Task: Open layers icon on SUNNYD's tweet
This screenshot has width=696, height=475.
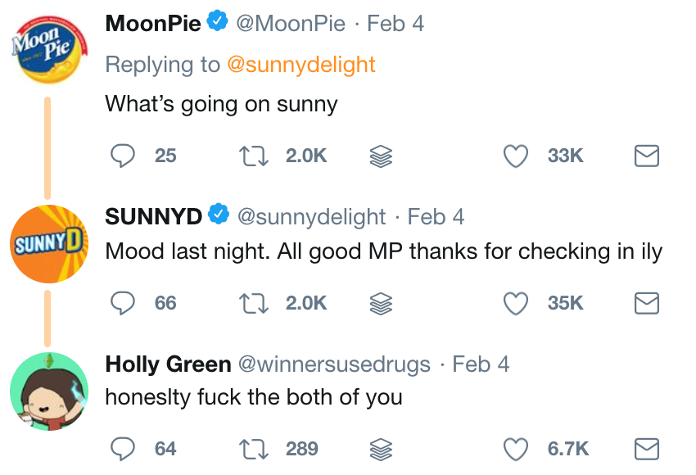Action: (x=382, y=303)
